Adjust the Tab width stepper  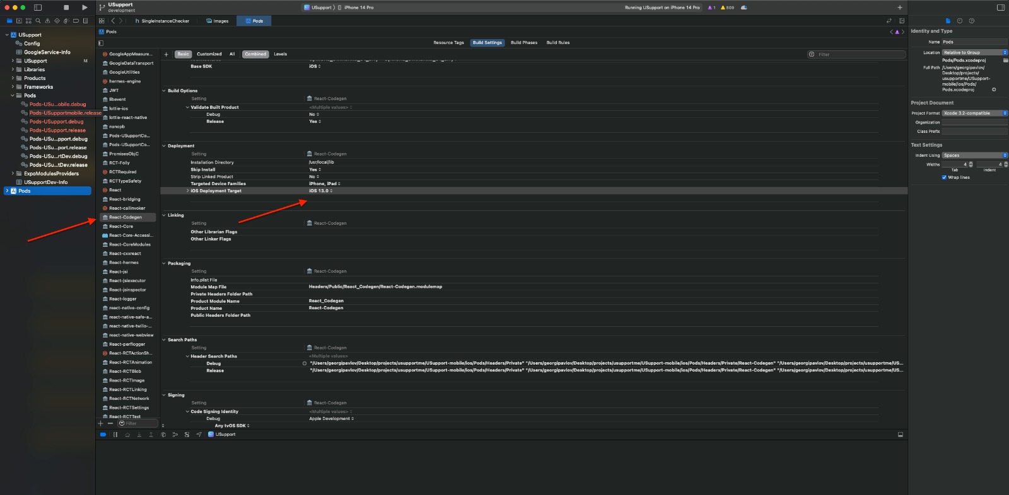click(971, 164)
